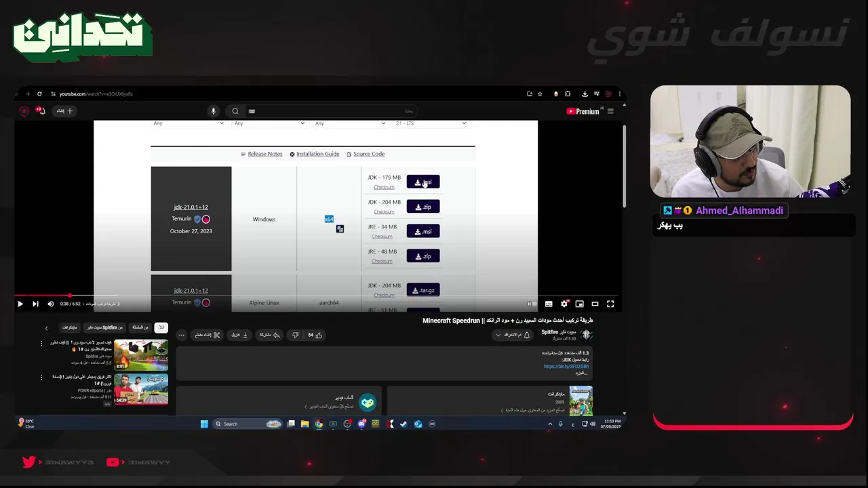This screenshot has height=488, width=868.
Task: Dislike the video
Action: point(295,335)
